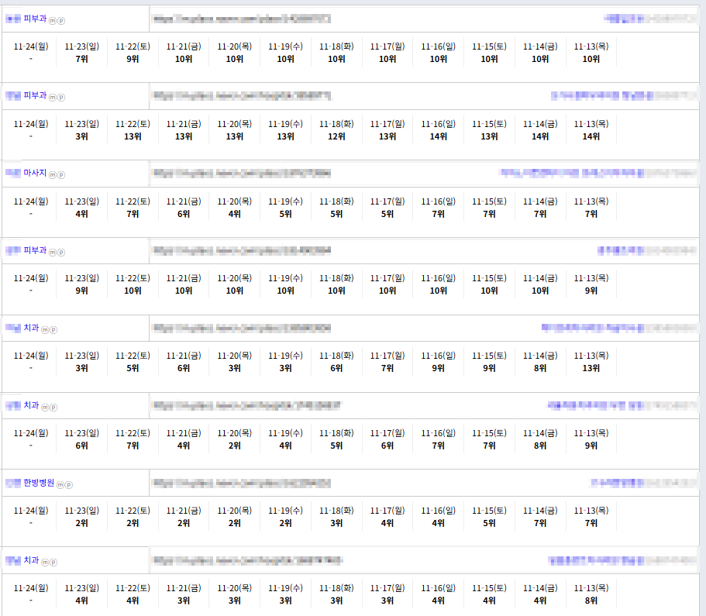Click 'm' icon in second 피부과 row
706x616 pixels.
pos(53,98)
